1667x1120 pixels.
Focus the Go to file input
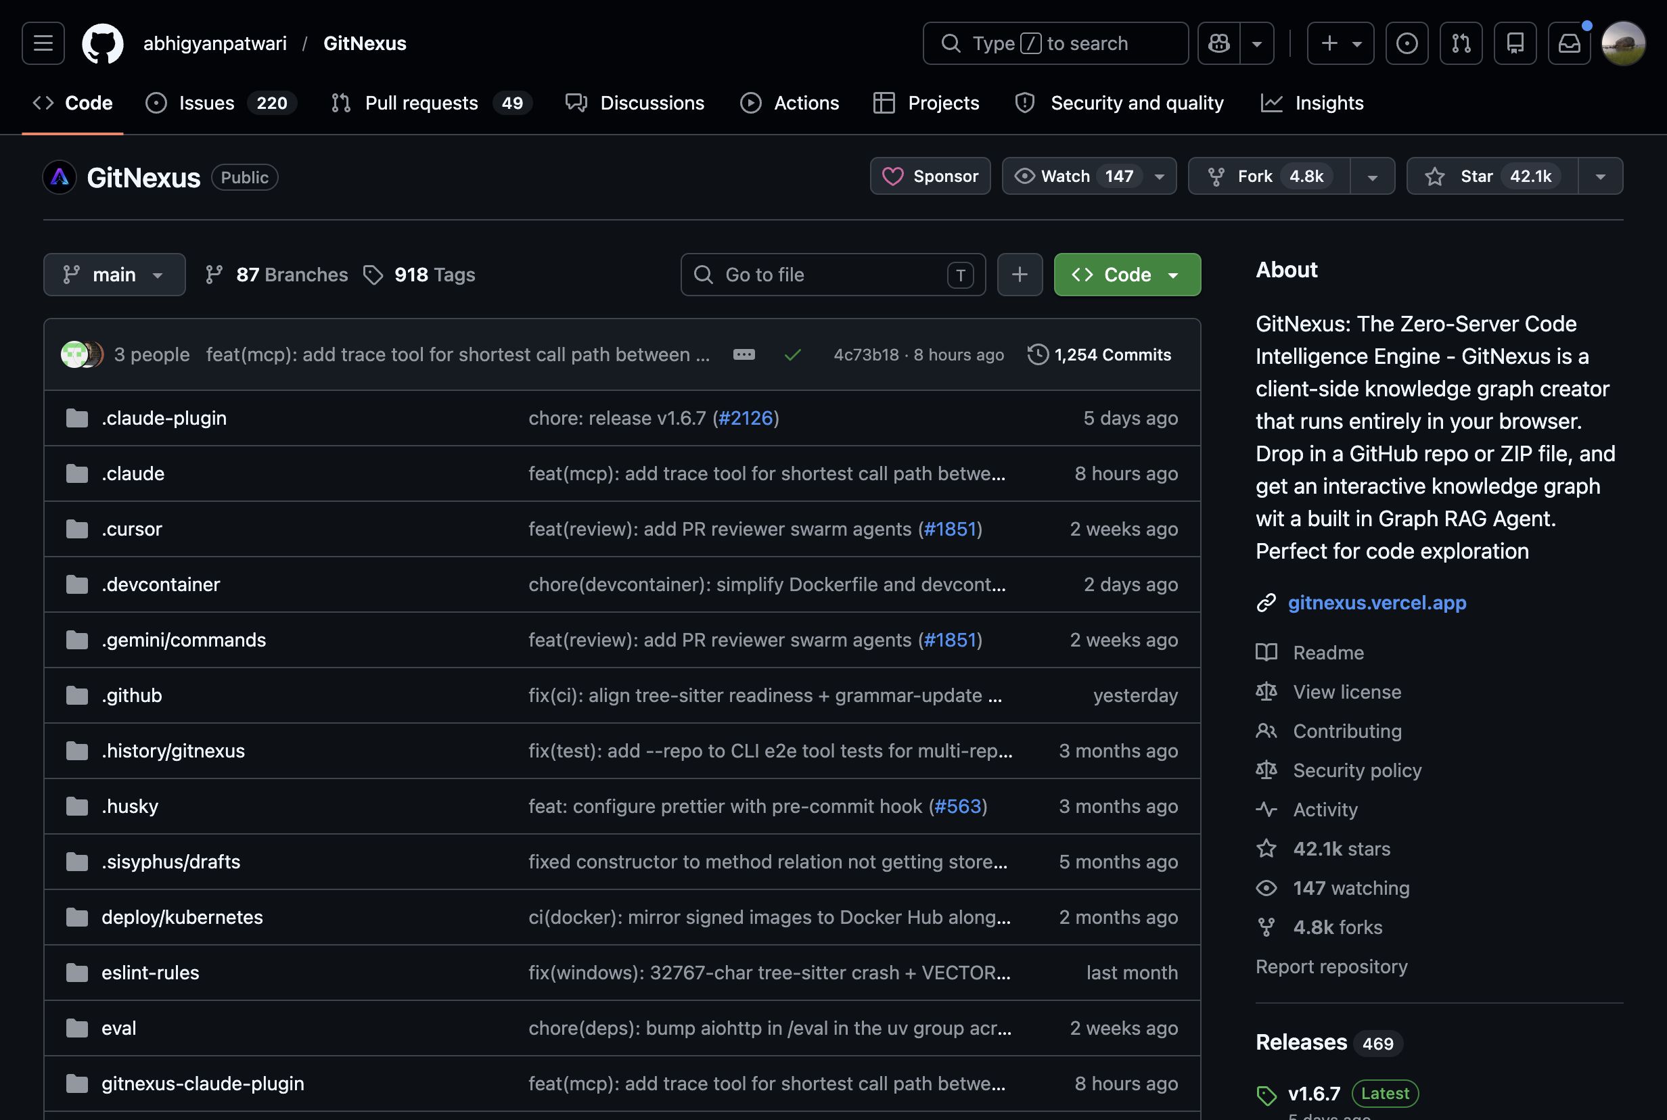point(833,275)
